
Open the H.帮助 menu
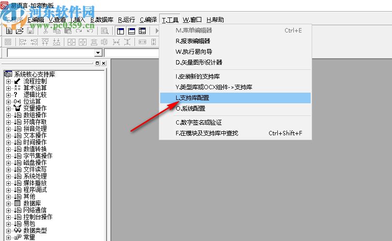coord(215,19)
